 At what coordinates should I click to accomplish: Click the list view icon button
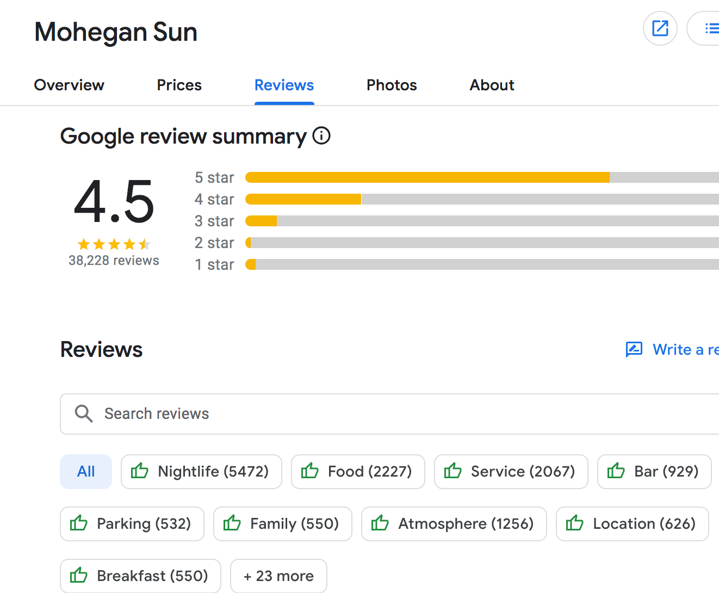(x=704, y=28)
